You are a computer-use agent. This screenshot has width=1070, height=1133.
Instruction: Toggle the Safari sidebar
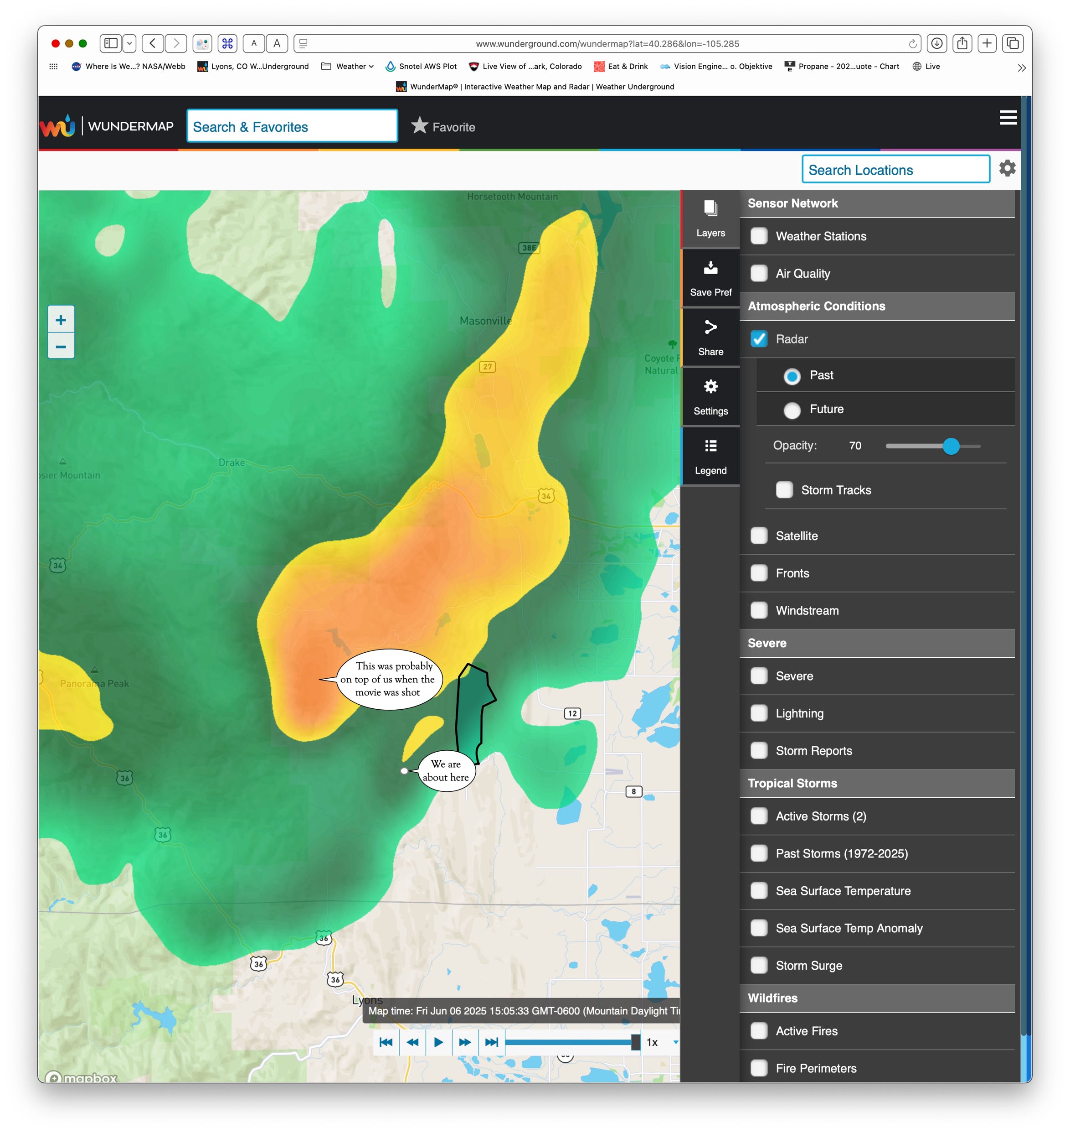click(111, 43)
